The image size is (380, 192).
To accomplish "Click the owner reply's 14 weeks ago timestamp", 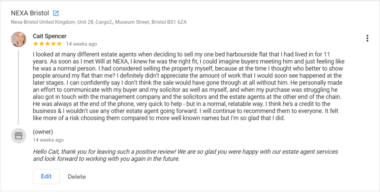I will (48, 140).
